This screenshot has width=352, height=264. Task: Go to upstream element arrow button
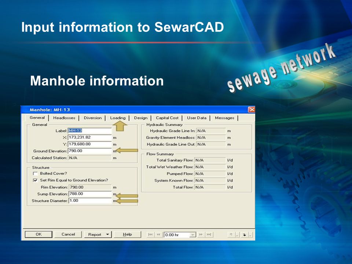[x=231, y=235]
